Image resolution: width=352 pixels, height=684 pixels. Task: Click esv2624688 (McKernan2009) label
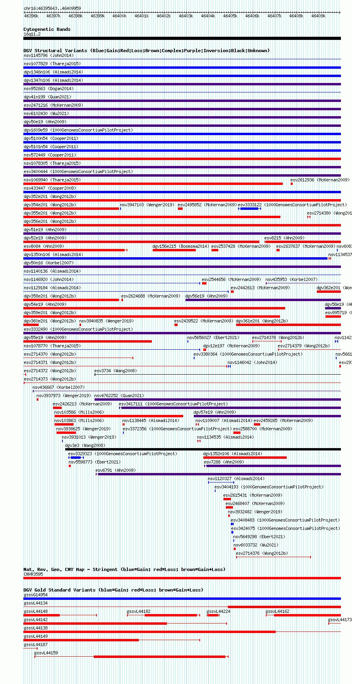[151, 296]
